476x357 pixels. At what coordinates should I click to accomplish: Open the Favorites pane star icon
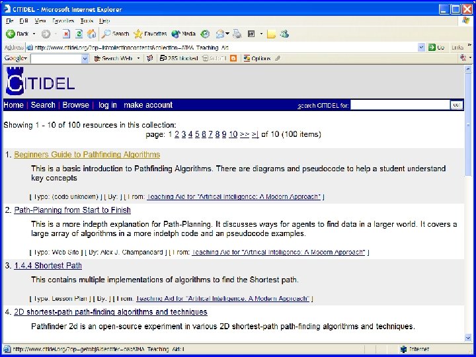(x=150, y=34)
